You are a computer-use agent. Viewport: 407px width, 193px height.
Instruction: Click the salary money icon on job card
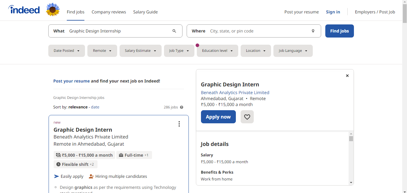pyautogui.click(x=58, y=155)
